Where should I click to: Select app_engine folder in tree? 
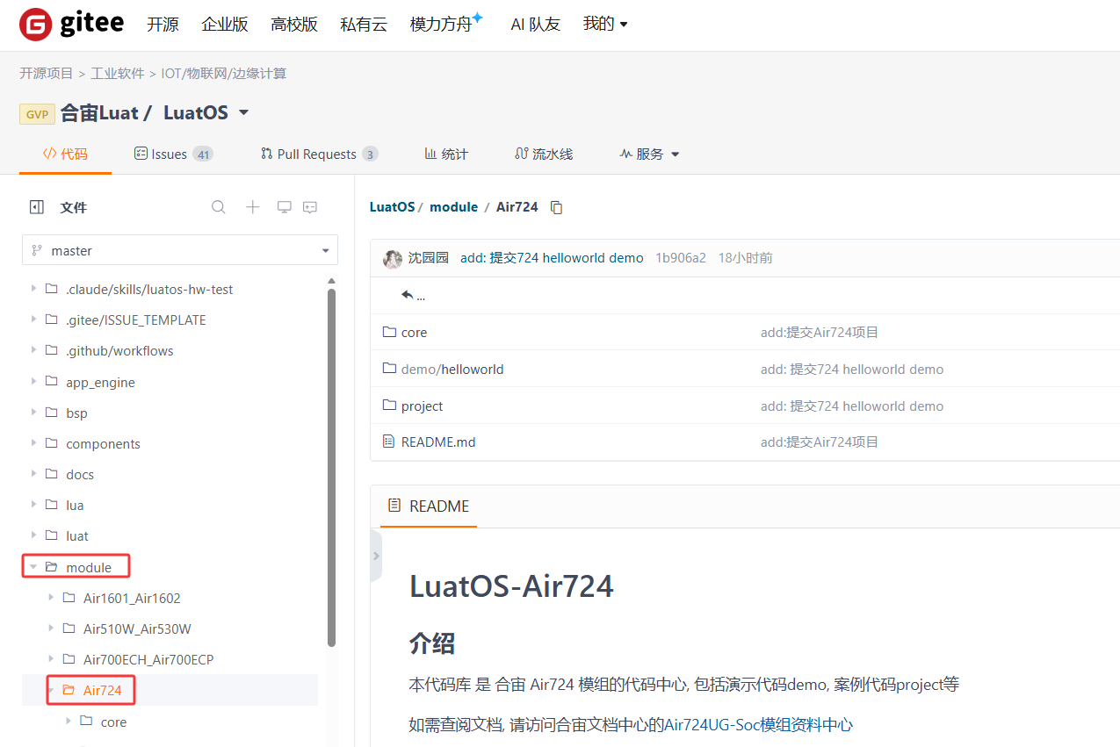(x=100, y=382)
